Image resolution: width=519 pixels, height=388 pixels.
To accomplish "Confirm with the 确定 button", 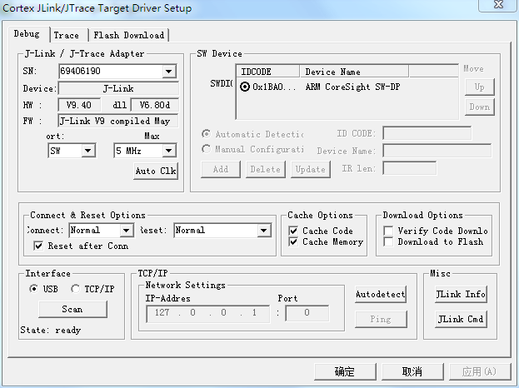I will pos(345,372).
